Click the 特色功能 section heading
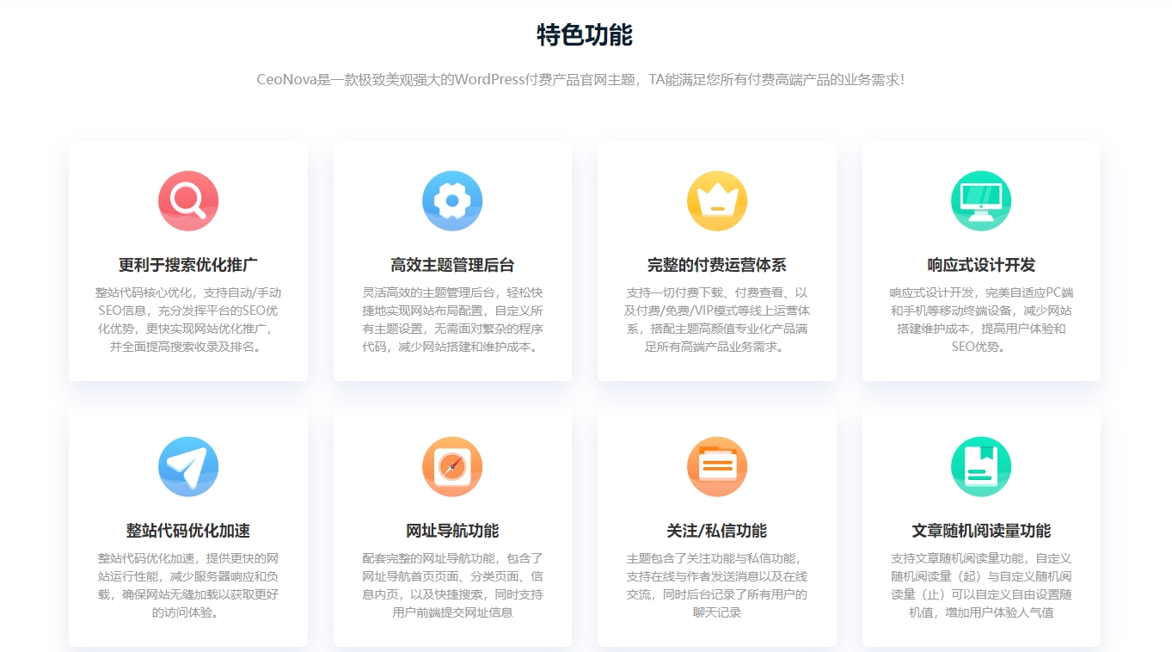The image size is (1172, 652). (x=585, y=35)
